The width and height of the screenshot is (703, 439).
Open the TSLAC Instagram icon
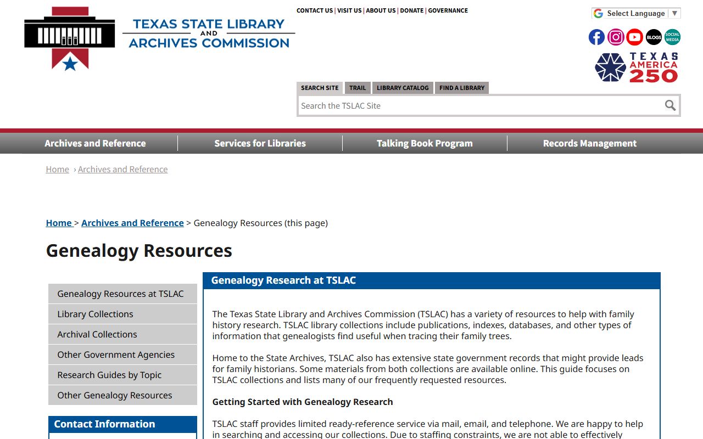point(616,37)
